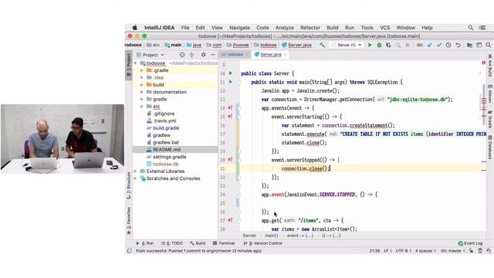
Task: Open the TODO tool window button
Action: point(172,243)
